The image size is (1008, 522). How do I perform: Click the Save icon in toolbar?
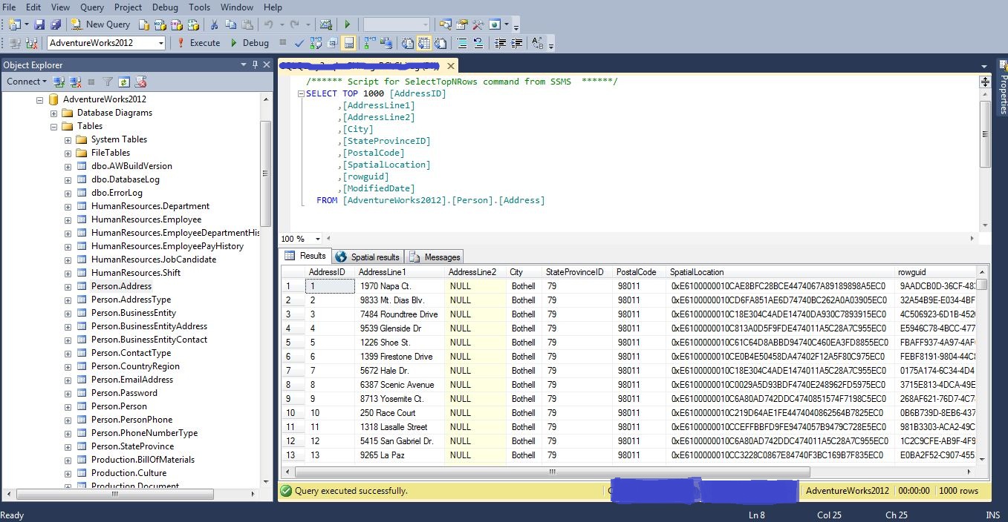39,24
